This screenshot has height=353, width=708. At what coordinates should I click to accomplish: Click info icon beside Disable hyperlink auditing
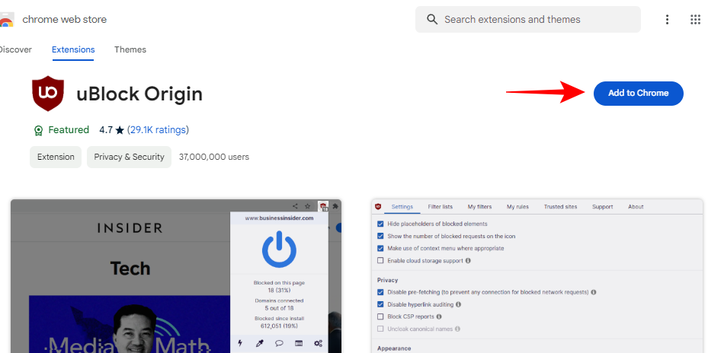(458, 304)
